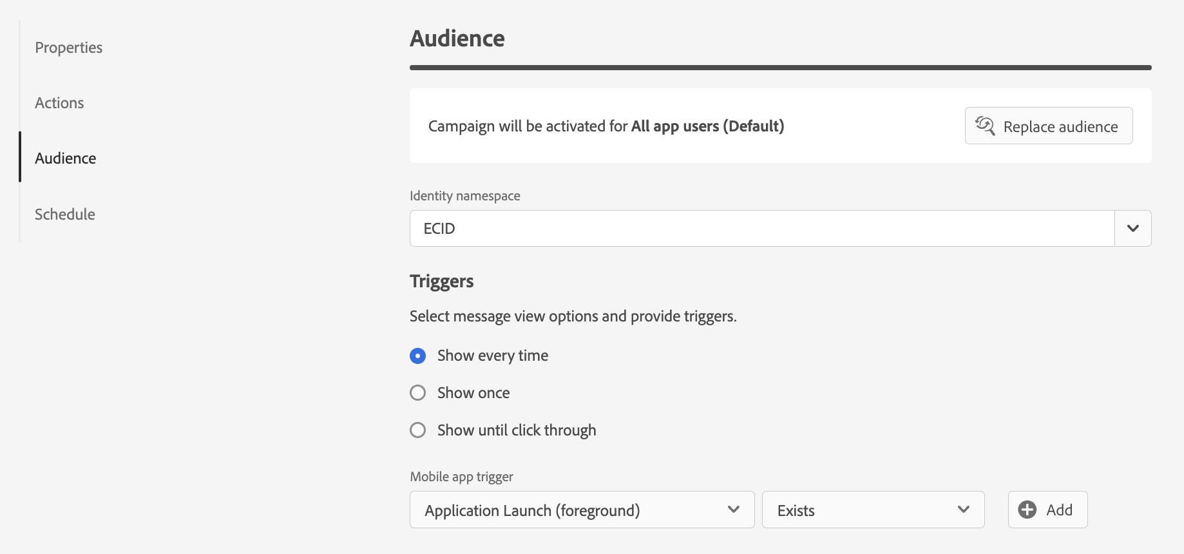Open the Identity namespace ECID field
Viewport: 1184px width, 554px height.
(x=762, y=229)
